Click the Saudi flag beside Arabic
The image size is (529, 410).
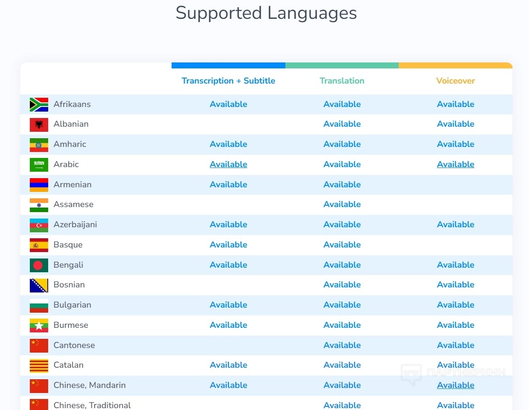pos(39,165)
